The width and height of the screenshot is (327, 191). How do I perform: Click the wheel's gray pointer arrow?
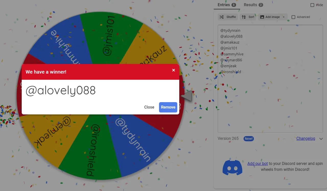(186, 96)
